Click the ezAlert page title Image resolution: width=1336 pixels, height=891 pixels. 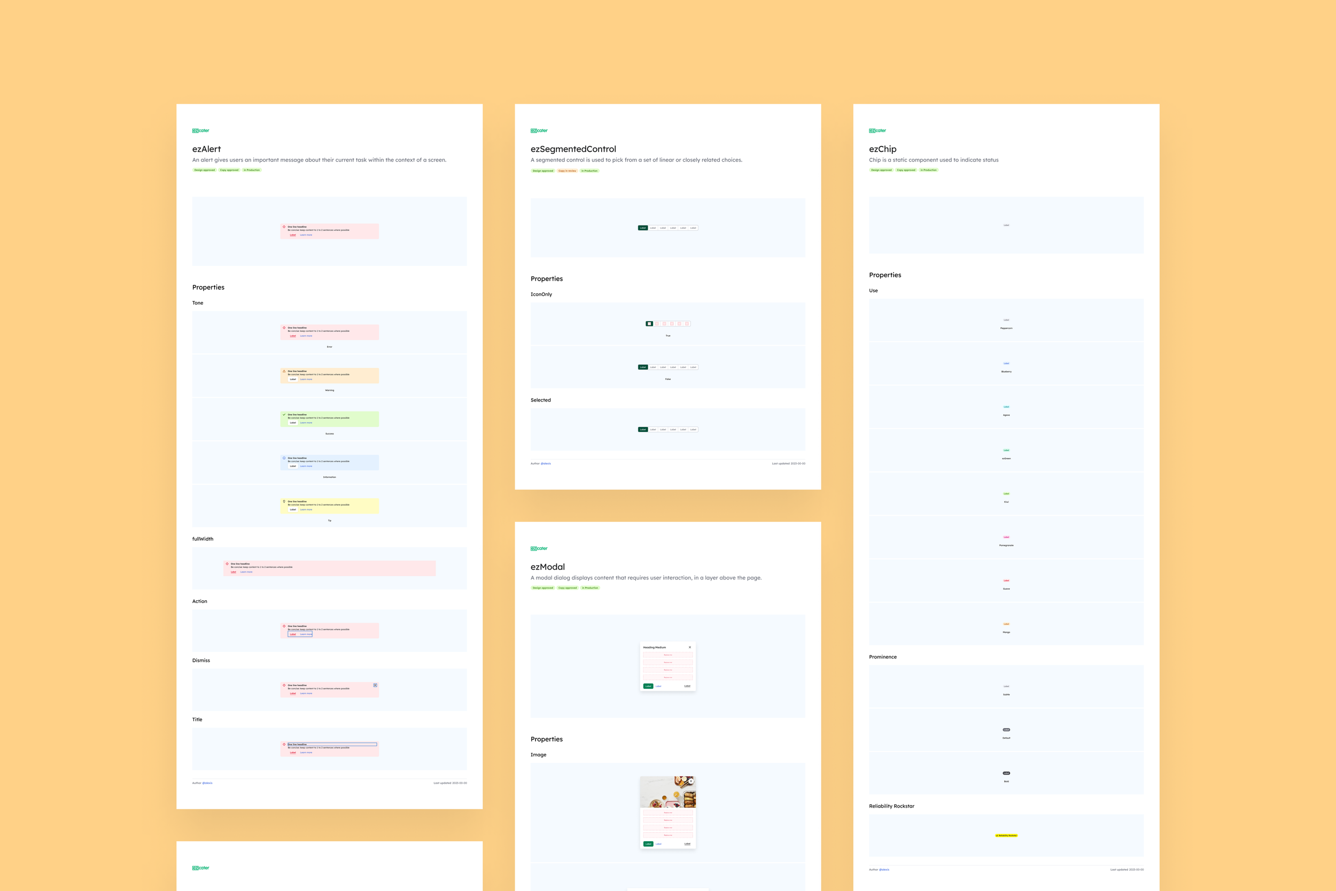207,149
